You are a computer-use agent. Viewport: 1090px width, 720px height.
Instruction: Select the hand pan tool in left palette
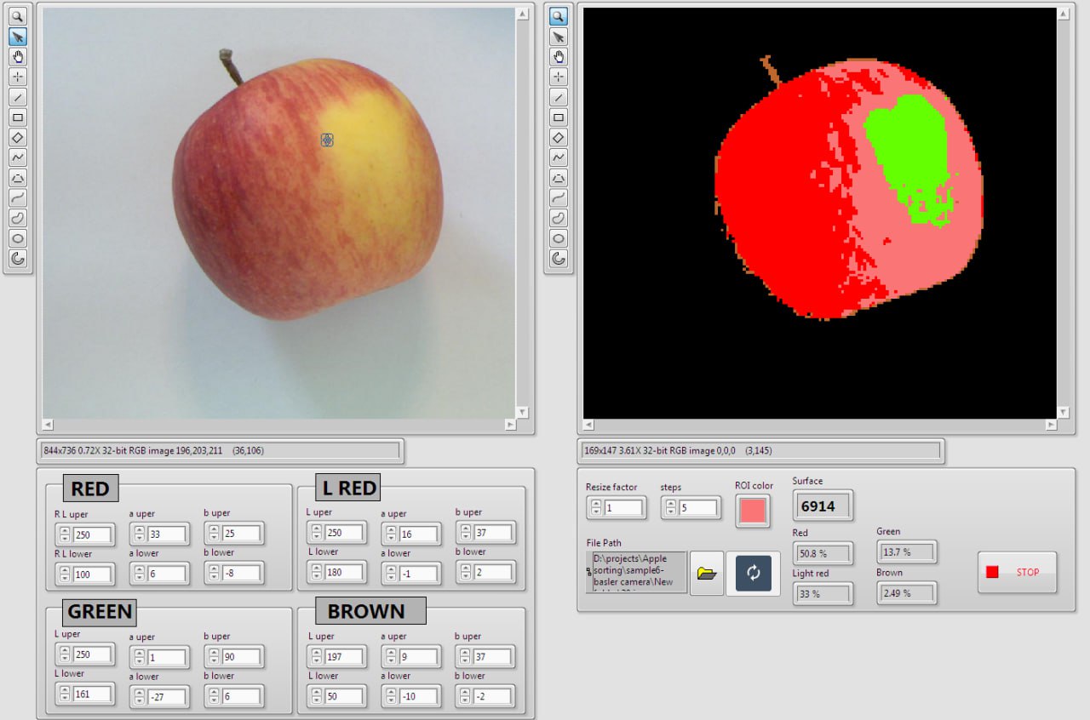click(18, 56)
